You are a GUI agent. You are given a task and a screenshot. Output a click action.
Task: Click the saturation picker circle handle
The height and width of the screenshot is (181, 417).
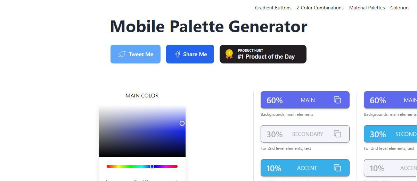182,123
